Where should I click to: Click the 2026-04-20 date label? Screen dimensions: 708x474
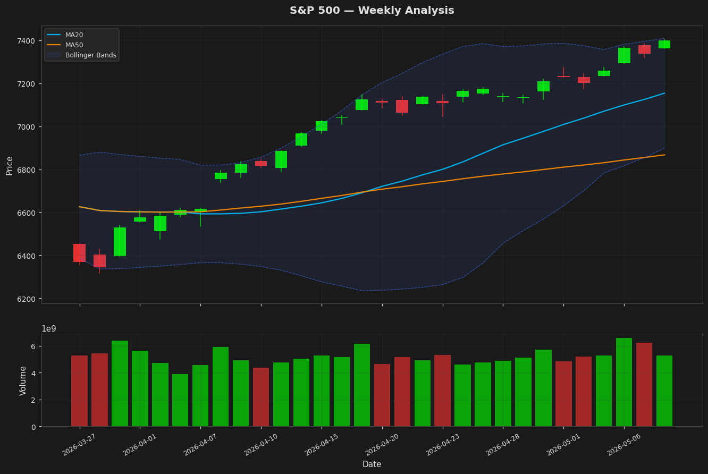[x=382, y=445]
